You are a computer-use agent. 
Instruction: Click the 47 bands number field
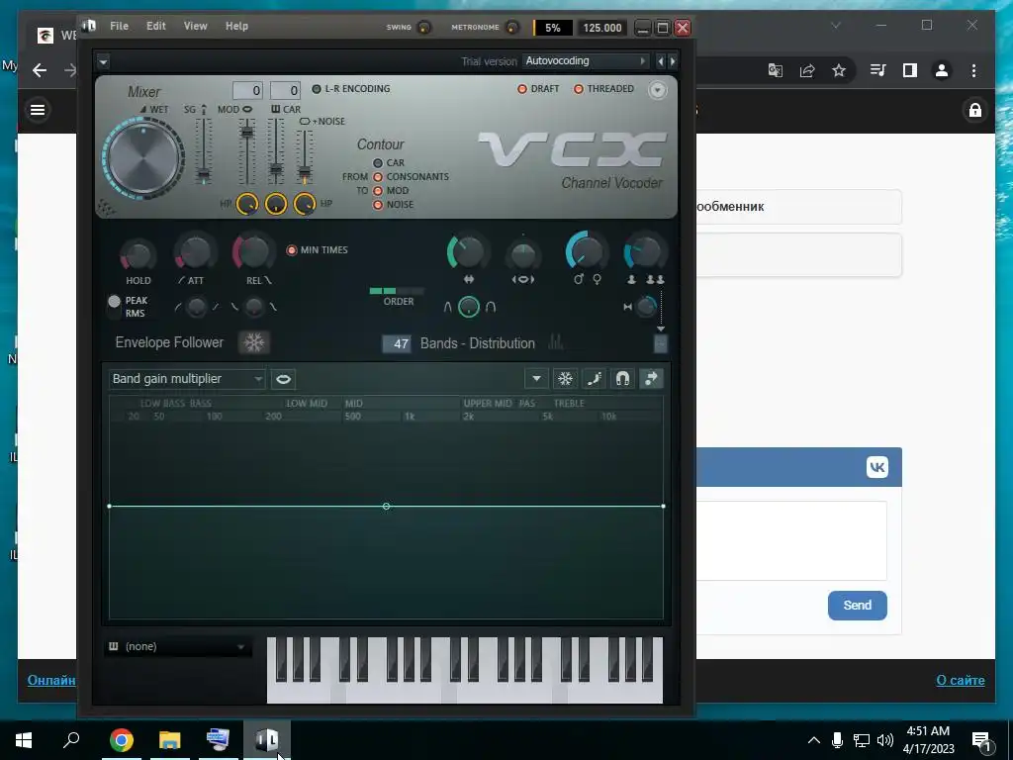397,343
